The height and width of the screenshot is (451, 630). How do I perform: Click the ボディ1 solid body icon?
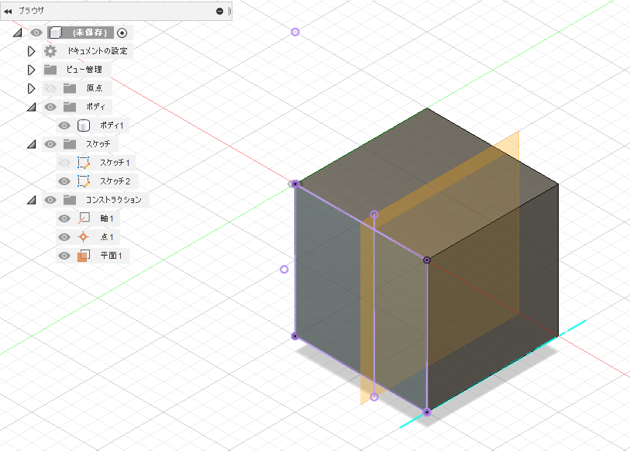tap(83, 126)
